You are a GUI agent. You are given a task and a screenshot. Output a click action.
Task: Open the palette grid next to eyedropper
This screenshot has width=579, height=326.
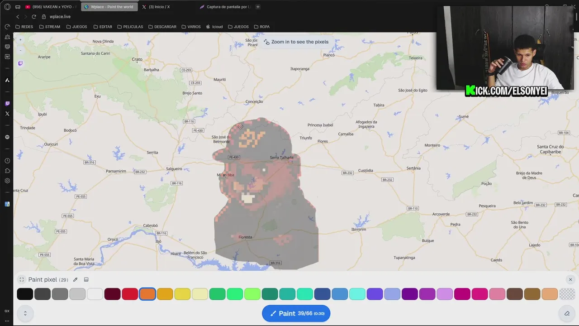coord(86,279)
